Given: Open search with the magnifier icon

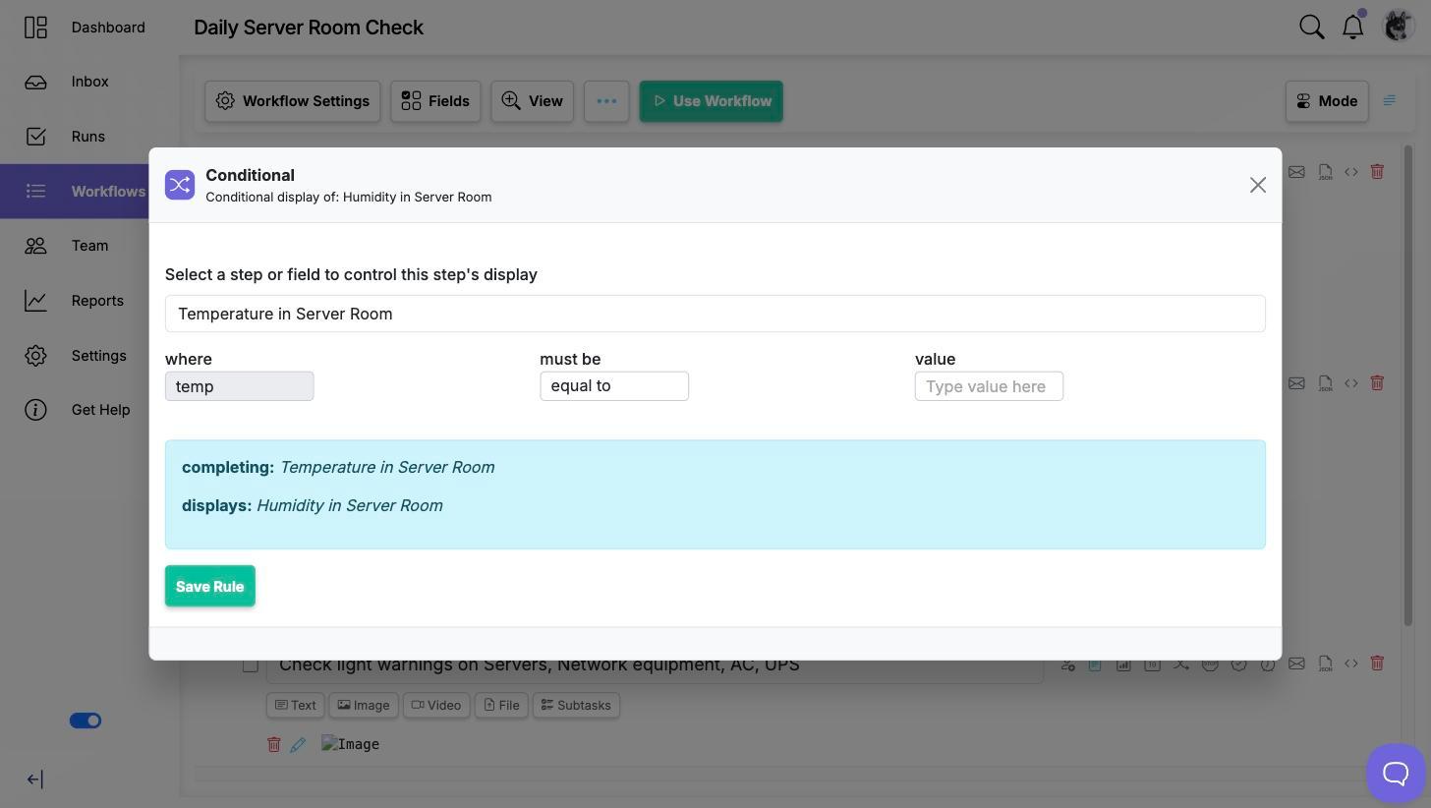Looking at the screenshot, I should point(1312,27).
